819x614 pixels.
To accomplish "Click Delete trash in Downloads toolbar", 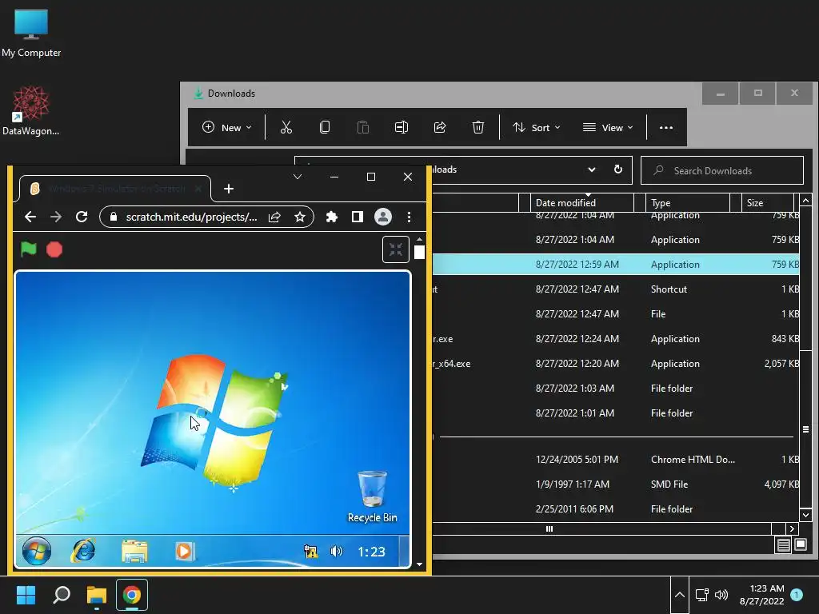I will click(478, 127).
